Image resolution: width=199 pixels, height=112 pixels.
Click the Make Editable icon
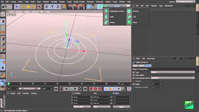point(3,14)
